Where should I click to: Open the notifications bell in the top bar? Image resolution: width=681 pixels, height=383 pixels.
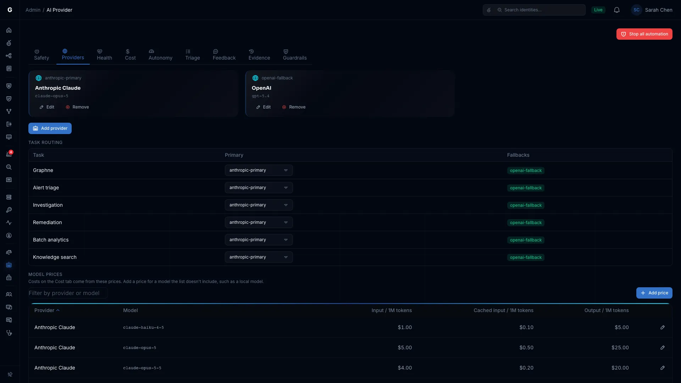pyautogui.click(x=617, y=10)
